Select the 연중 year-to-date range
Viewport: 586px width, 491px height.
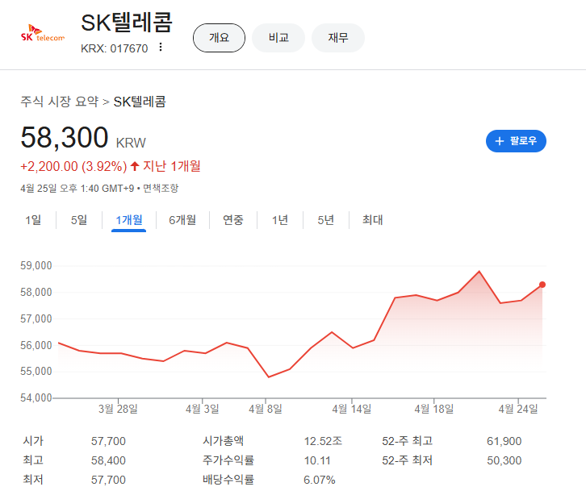coord(232,220)
